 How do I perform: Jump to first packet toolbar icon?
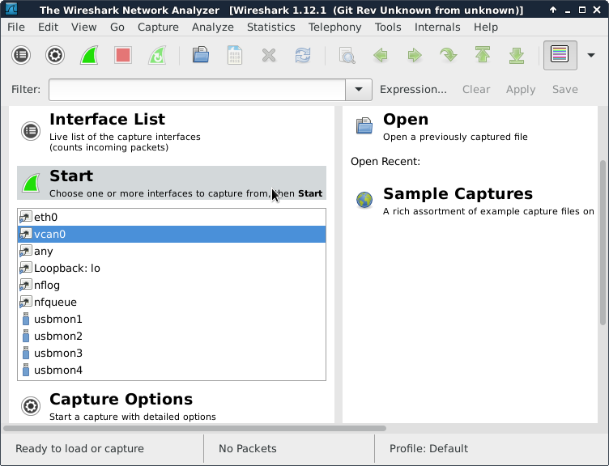483,55
